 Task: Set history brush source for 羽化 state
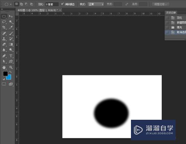(167, 18)
